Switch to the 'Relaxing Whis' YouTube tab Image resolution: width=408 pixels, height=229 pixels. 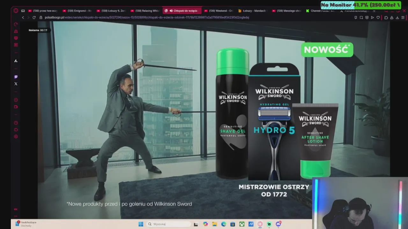145,11
